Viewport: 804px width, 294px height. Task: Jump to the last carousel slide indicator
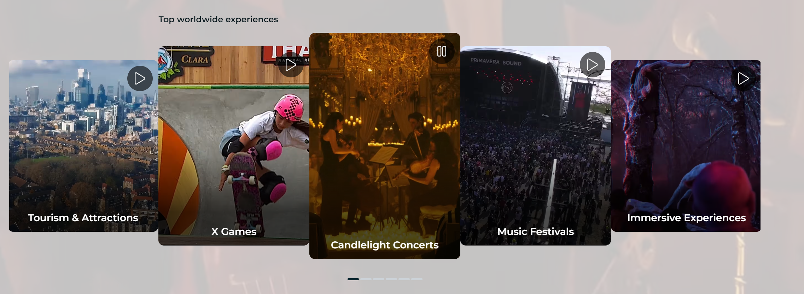tap(417, 279)
